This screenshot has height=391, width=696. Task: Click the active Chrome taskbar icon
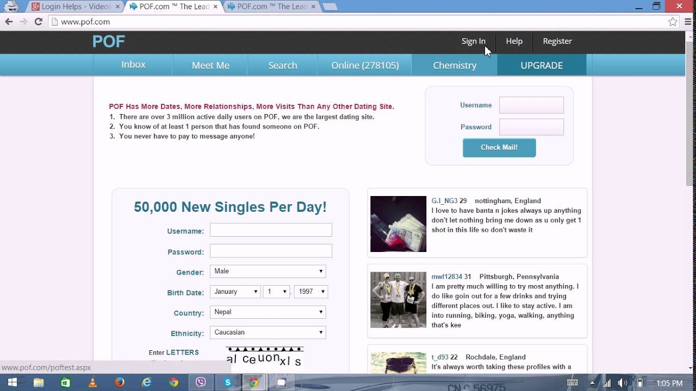(x=254, y=383)
